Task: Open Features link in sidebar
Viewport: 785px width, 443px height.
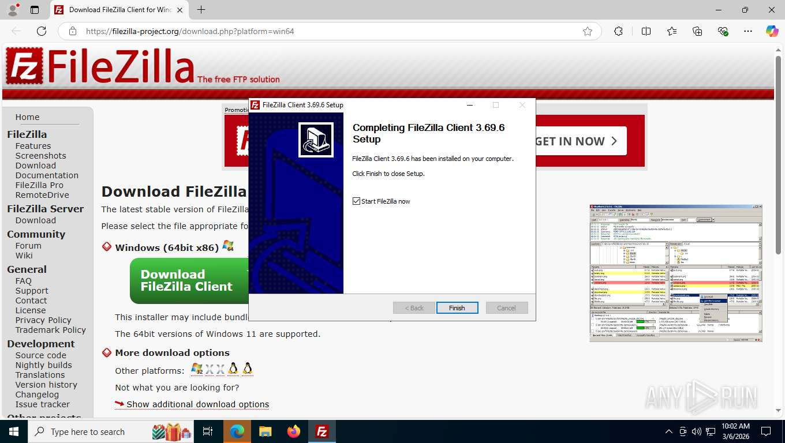Action: click(33, 146)
